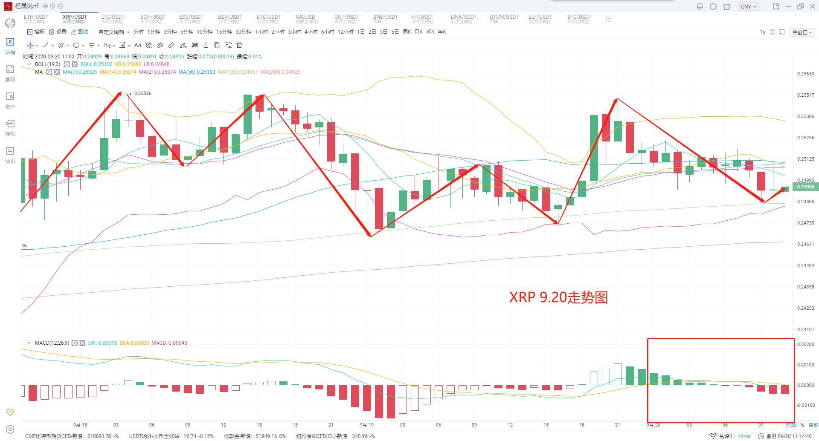Select the wave count tool
Screen dimensions: 819x441
pyautogui.click(x=107, y=45)
